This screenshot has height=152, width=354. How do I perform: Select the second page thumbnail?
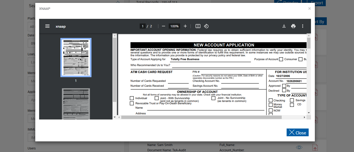point(76,104)
